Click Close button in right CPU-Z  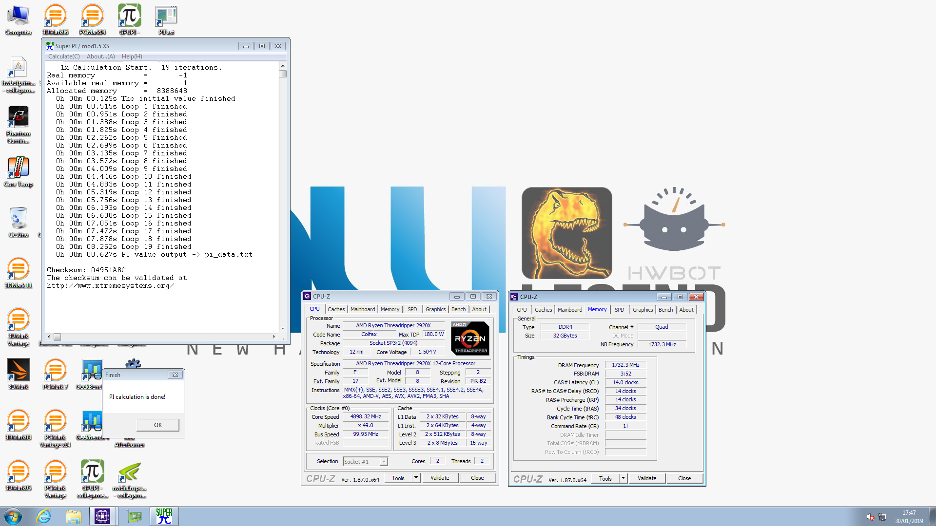tap(684, 479)
